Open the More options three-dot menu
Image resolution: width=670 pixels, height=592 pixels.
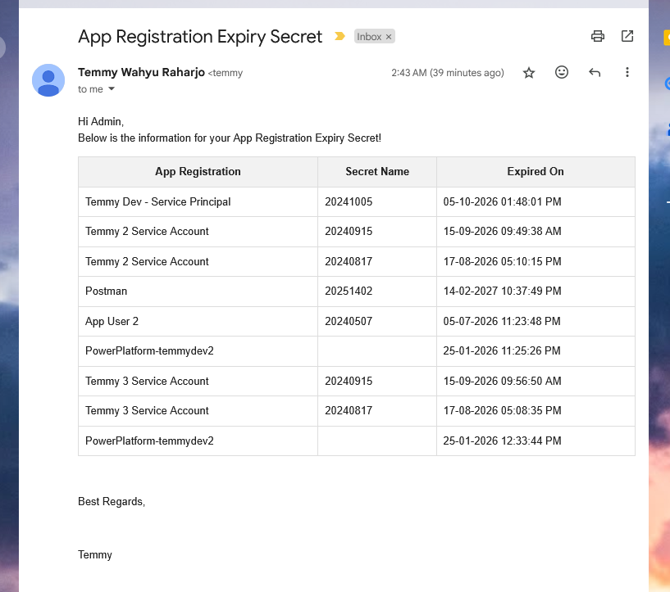click(627, 73)
